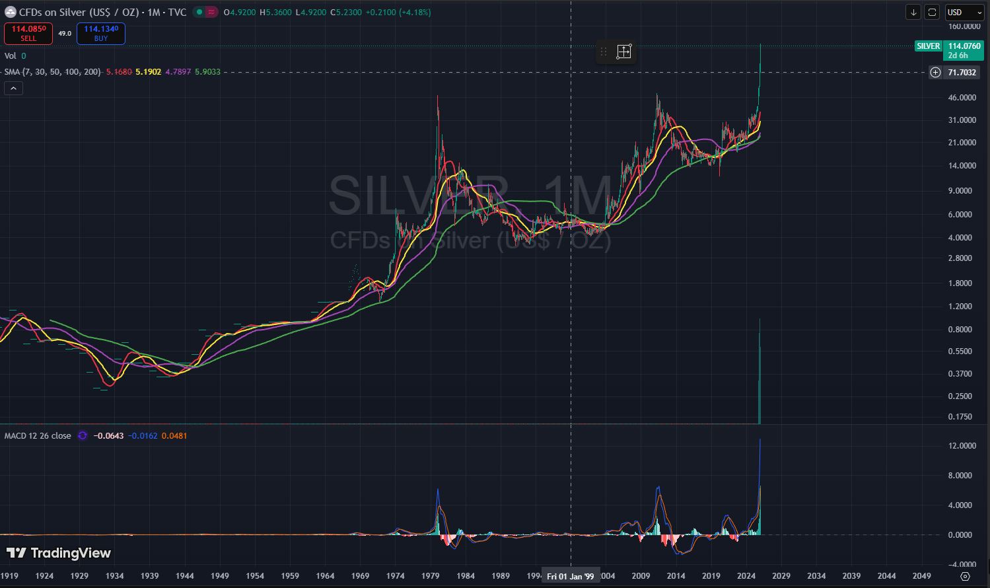Click the green market status dot
This screenshot has height=588, width=990.
pyautogui.click(x=199, y=12)
